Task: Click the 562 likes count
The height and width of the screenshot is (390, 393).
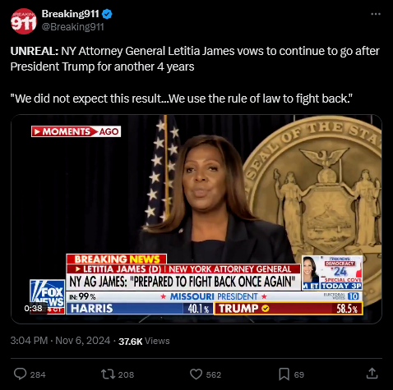Action: coord(214,374)
